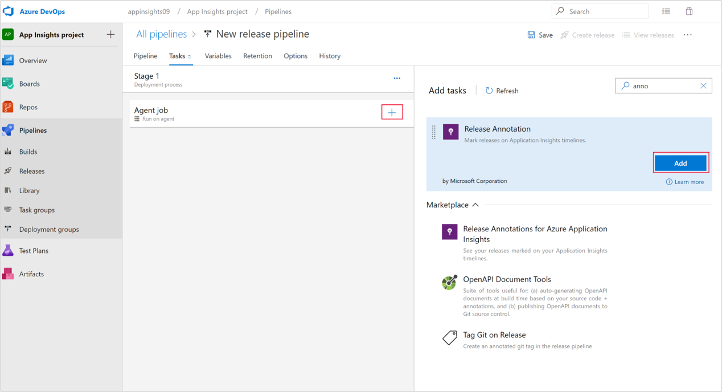Click the New release pipeline title
Image resolution: width=722 pixels, height=392 pixels.
[262, 34]
